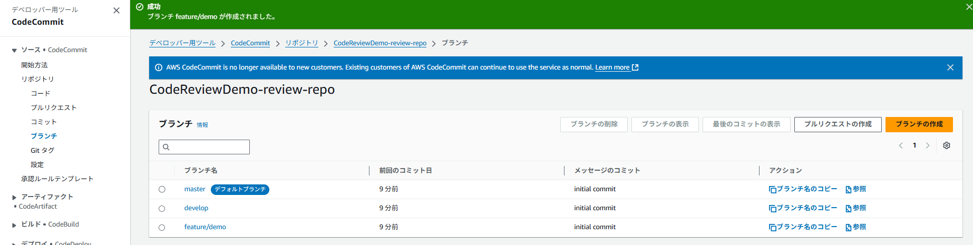Screen dimensions: 973x245
Task: Collapse the ソース CodeCommit section
Action: (14, 51)
